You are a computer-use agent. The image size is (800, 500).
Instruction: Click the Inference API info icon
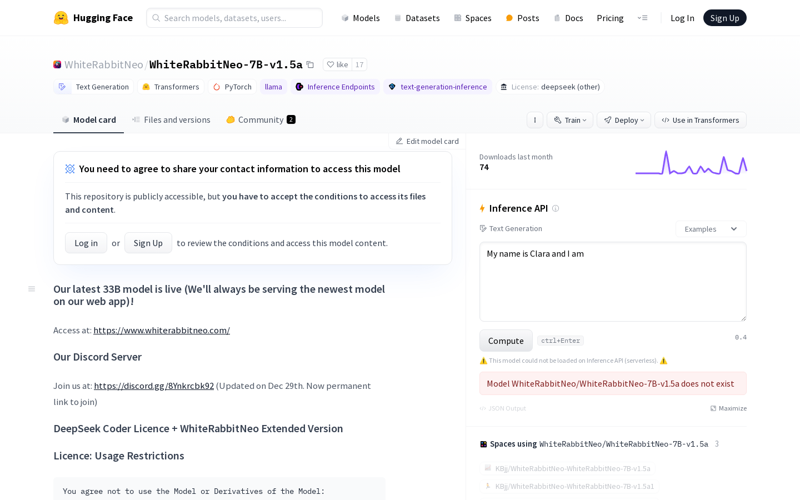tap(556, 208)
